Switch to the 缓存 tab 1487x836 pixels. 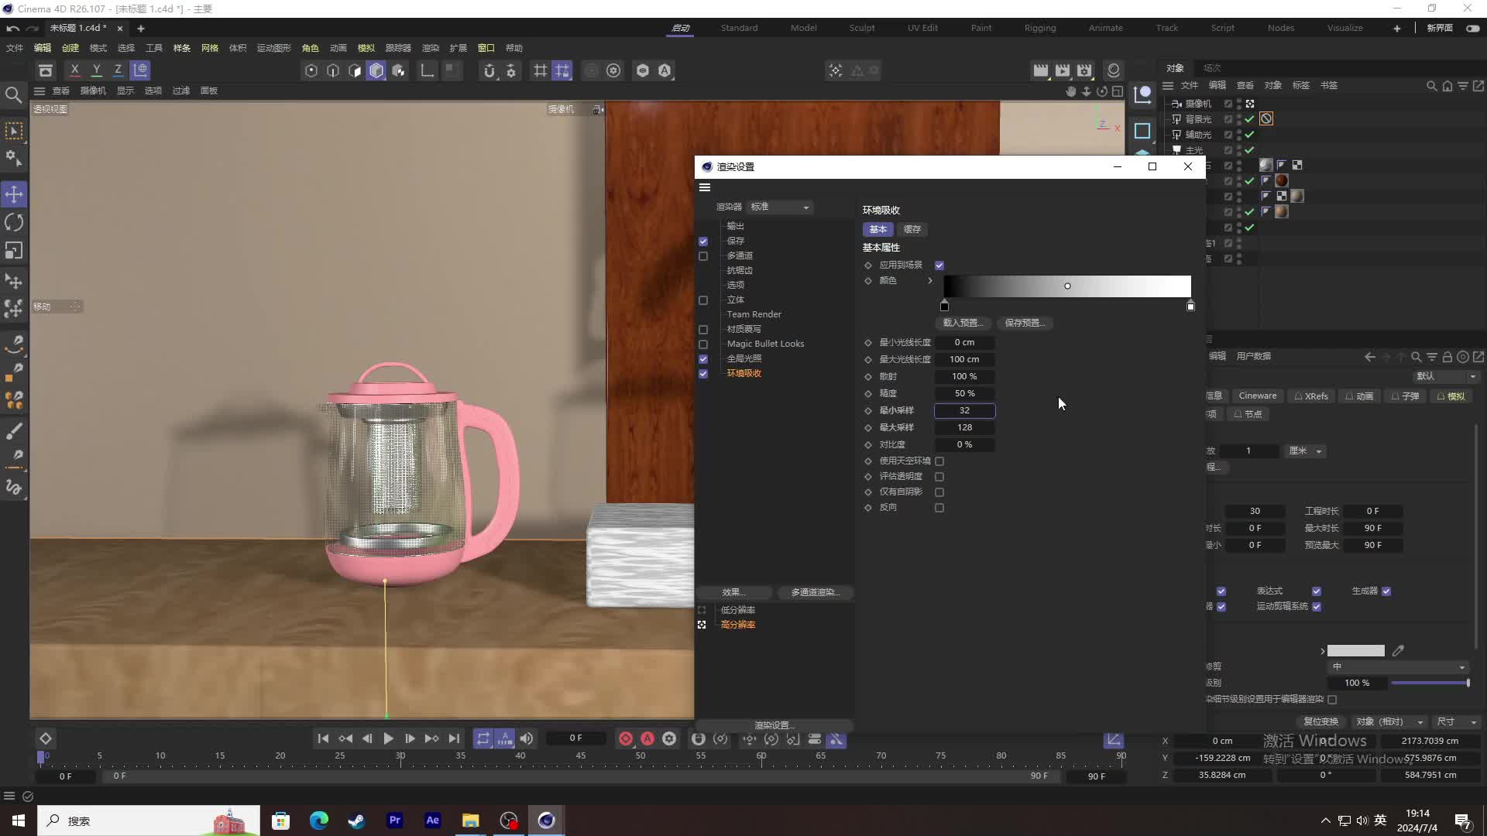(912, 230)
